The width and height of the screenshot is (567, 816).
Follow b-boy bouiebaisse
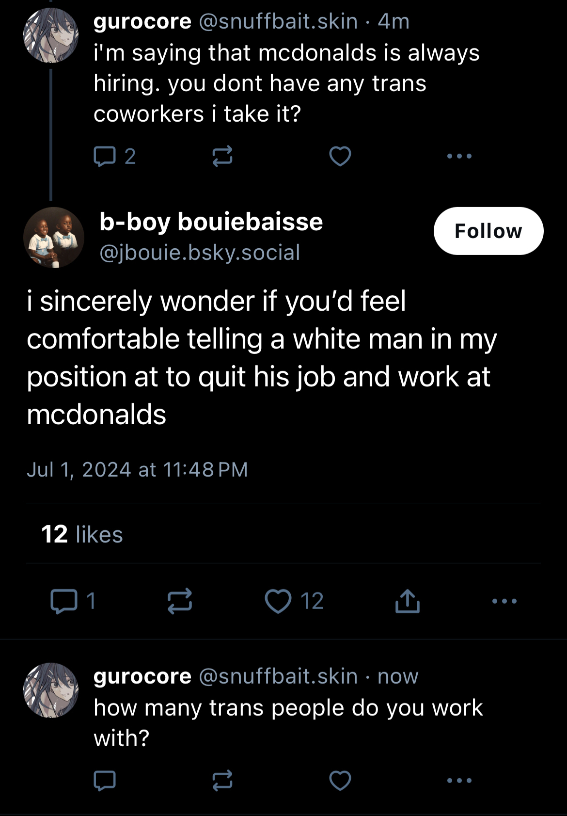click(x=488, y=231)
